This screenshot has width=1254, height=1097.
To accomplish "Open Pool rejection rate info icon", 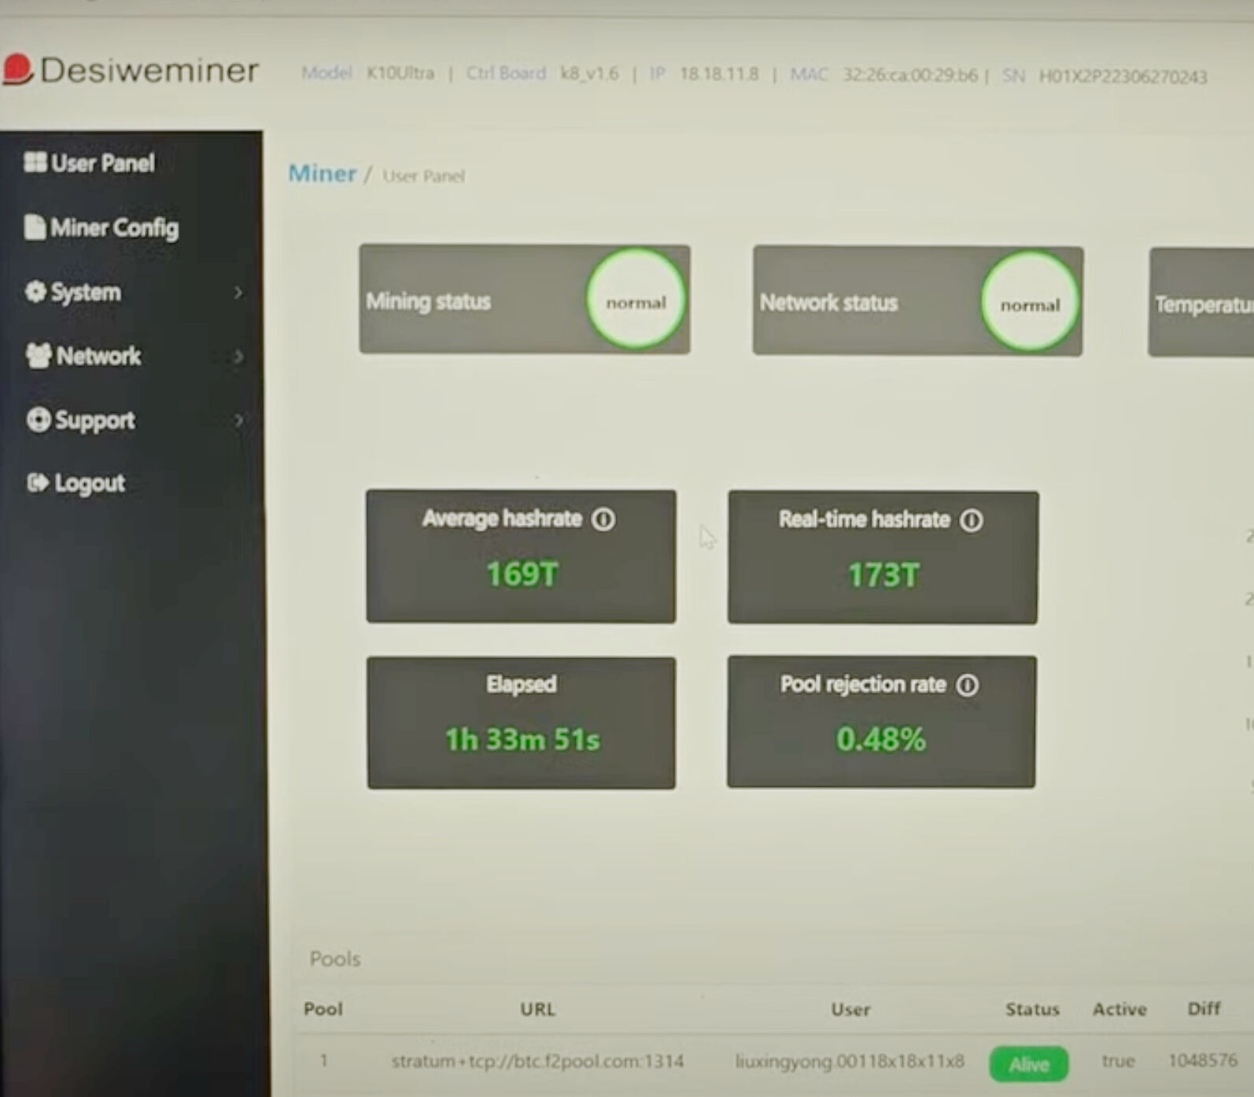I will [967, 685].
